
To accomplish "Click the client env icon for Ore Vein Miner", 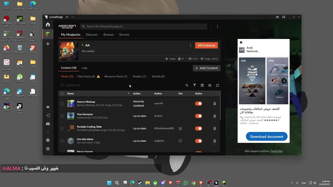I will (180, 141).
